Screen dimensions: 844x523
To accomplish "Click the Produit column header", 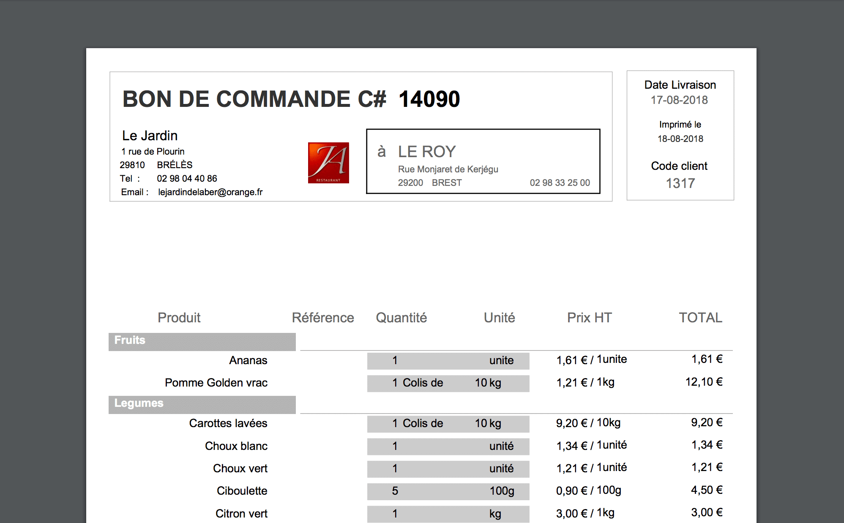I will [x=179, y=318].
